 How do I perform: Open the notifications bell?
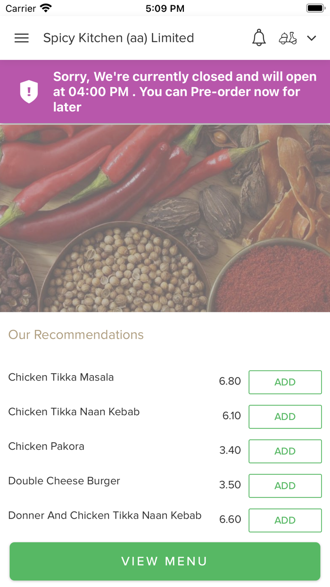tap(258, 38)
